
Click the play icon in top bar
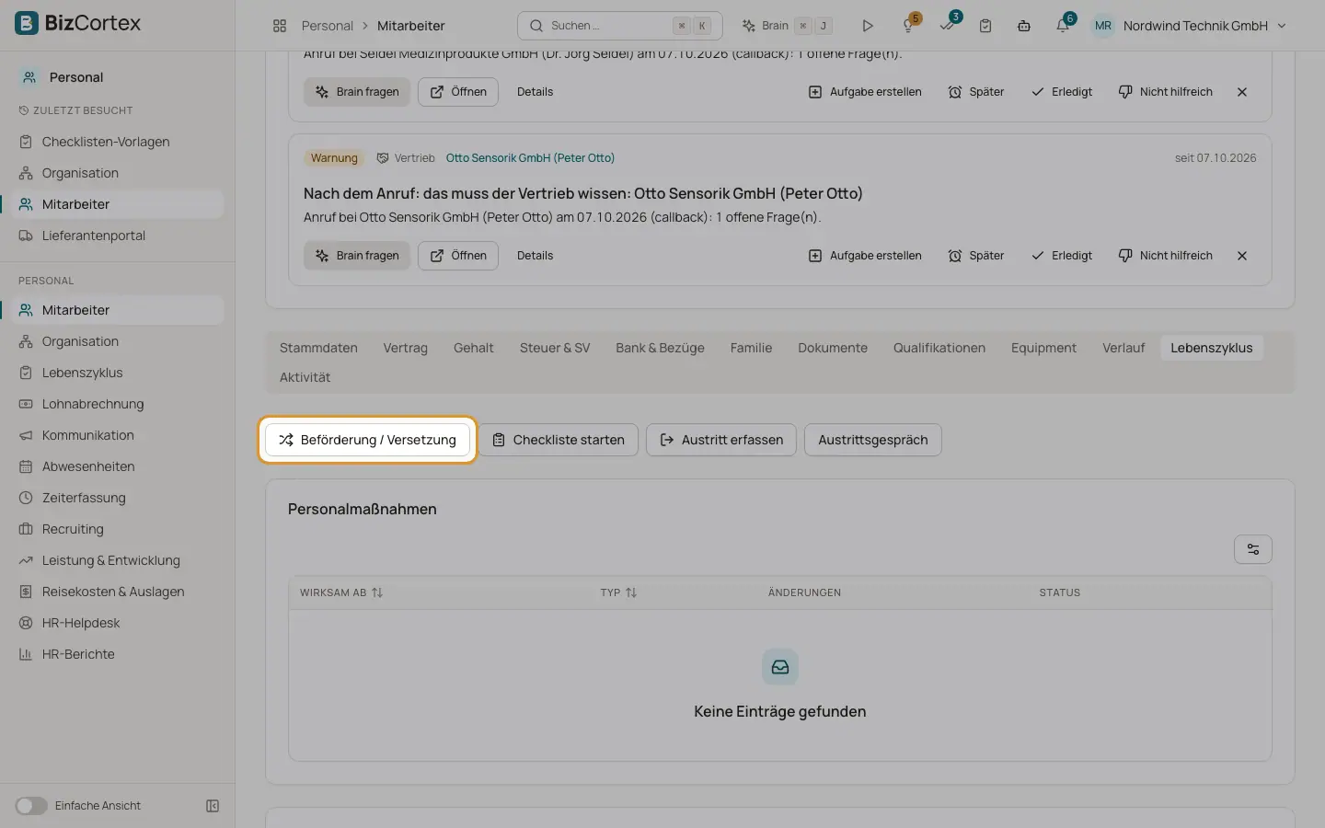pyautogui.click(x=867, y=26)
